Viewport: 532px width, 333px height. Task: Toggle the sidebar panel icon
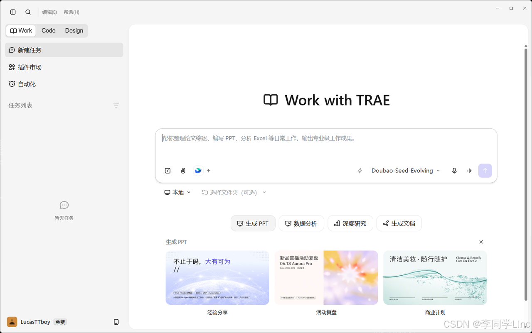13,12
